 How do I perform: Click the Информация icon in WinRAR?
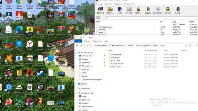(x=158, y=10)
